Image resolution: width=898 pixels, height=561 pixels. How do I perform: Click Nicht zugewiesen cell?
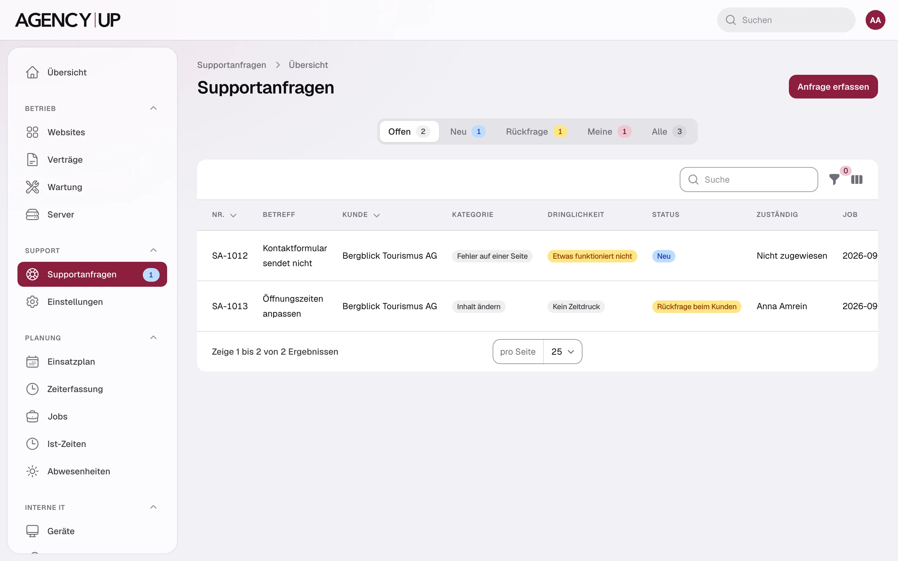click(x=792, y=256)
